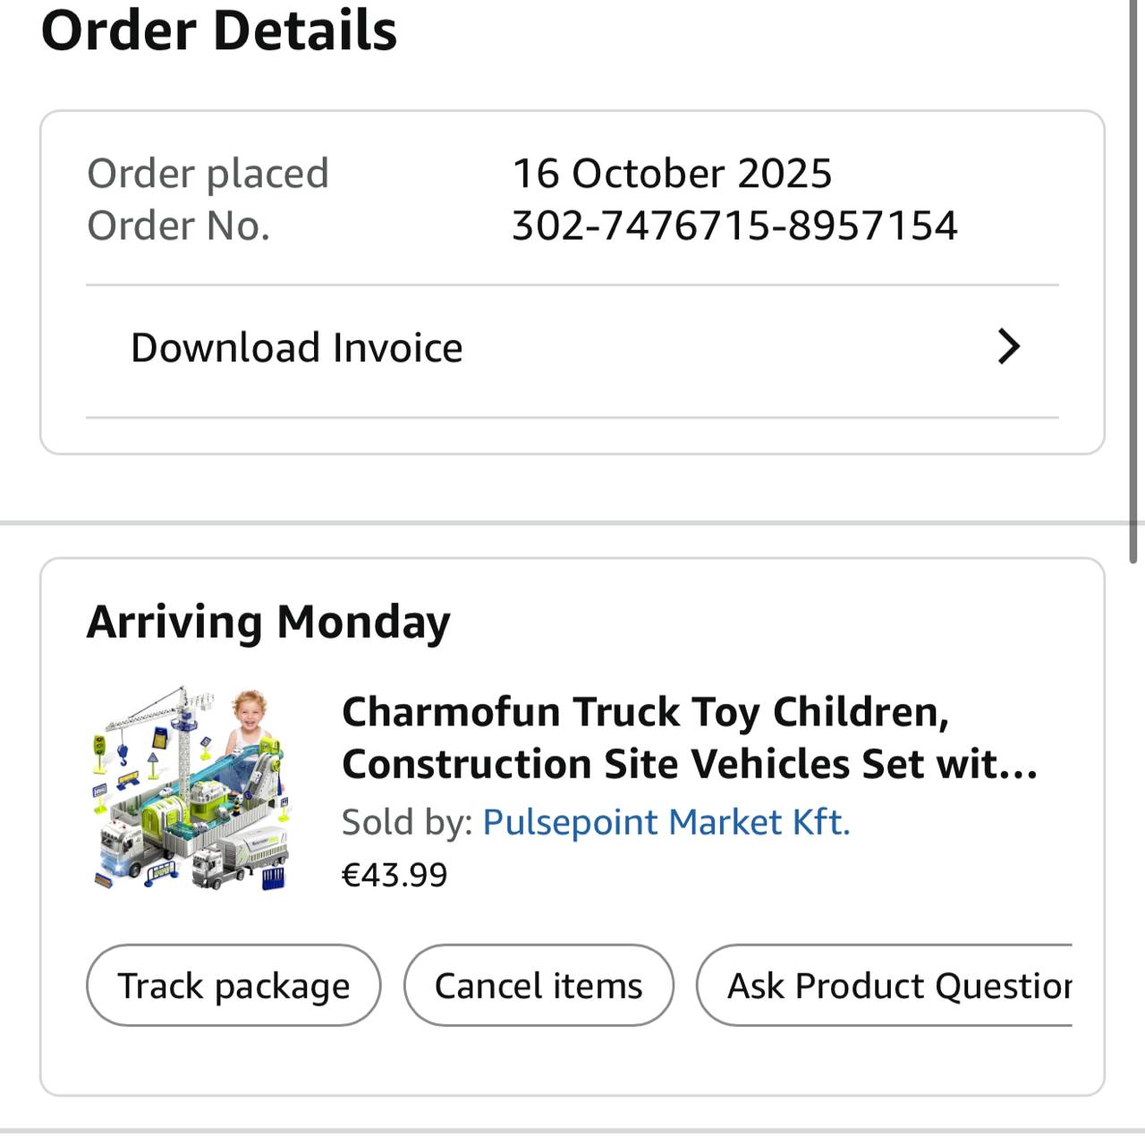Select the order number 302-7476715-8957154

point(734,225)
